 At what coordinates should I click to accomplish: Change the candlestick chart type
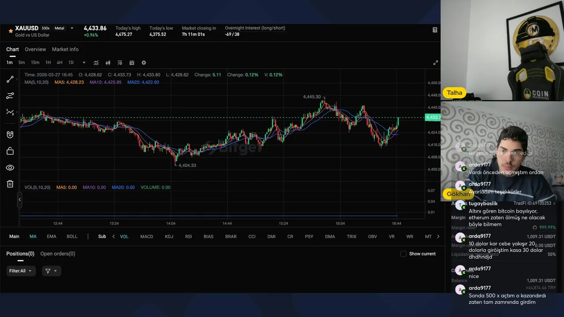pos(108,63)
